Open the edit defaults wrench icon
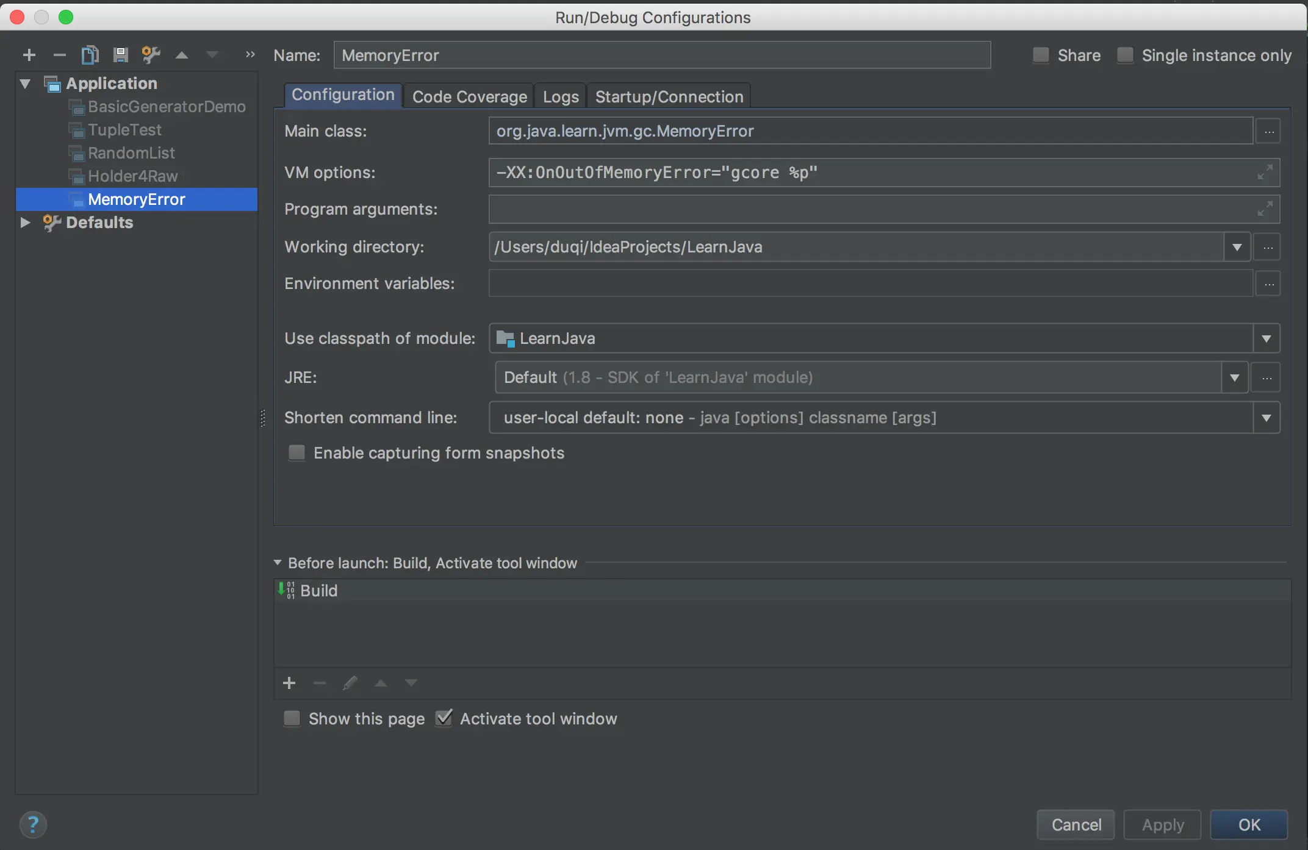The width and height of the screenshot is (1308, 850). coord(151,55)
